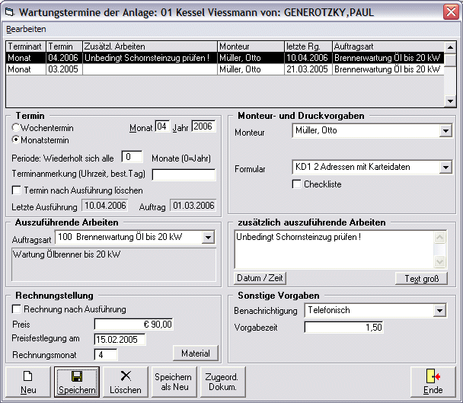Click the Jahr input field showing 2006
The height and width of the screenshot is (403, 463).
point(203,126)
